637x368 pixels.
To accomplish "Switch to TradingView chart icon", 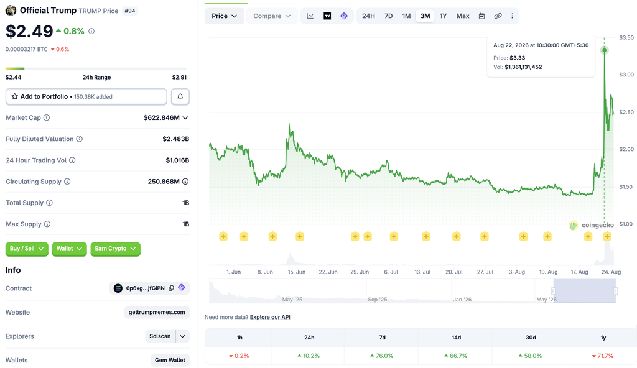I will 327,16.
